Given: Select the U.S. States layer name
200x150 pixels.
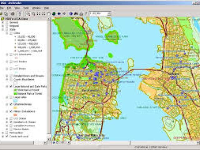Looking at the screenshot, I should [x=20, y=118].
